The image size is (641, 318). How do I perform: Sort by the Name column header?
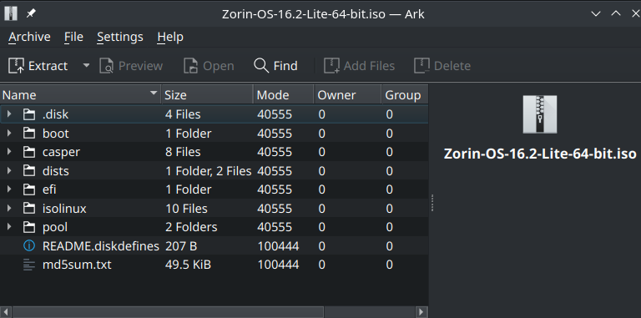coord(80,95)
